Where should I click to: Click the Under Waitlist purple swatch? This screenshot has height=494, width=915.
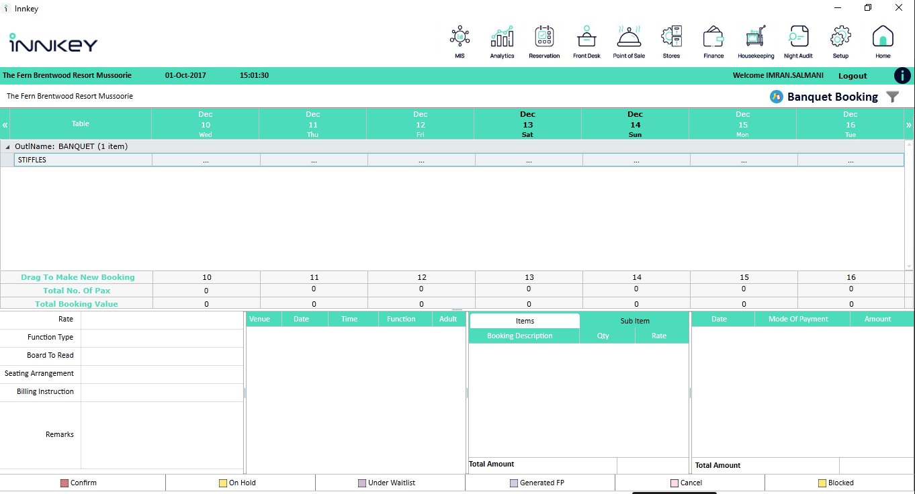click(362, 483)
